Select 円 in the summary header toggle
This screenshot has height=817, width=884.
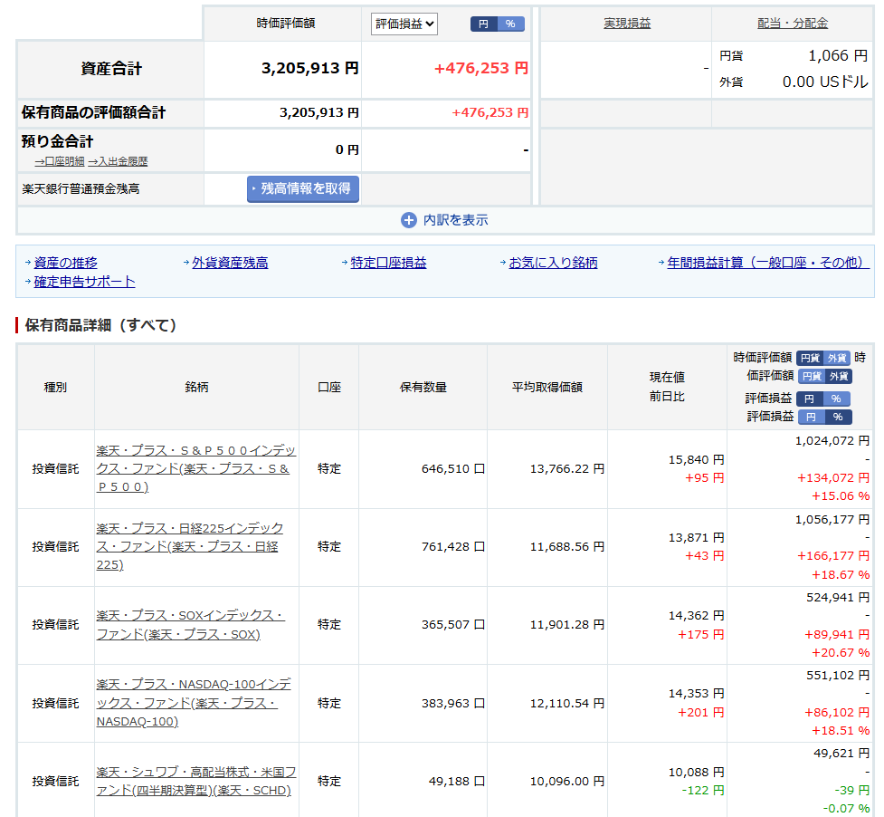pos(483,24)
